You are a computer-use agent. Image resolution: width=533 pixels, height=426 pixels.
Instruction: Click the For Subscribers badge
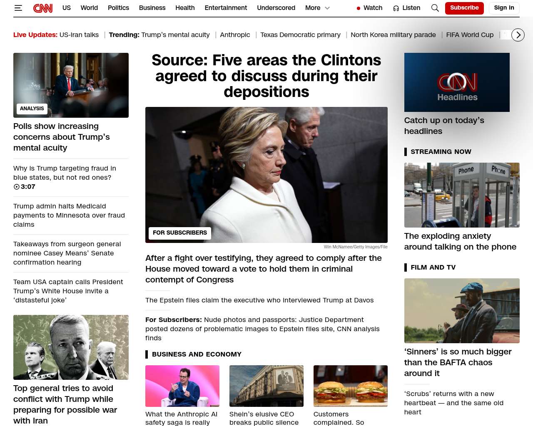[x=180, y=233]
